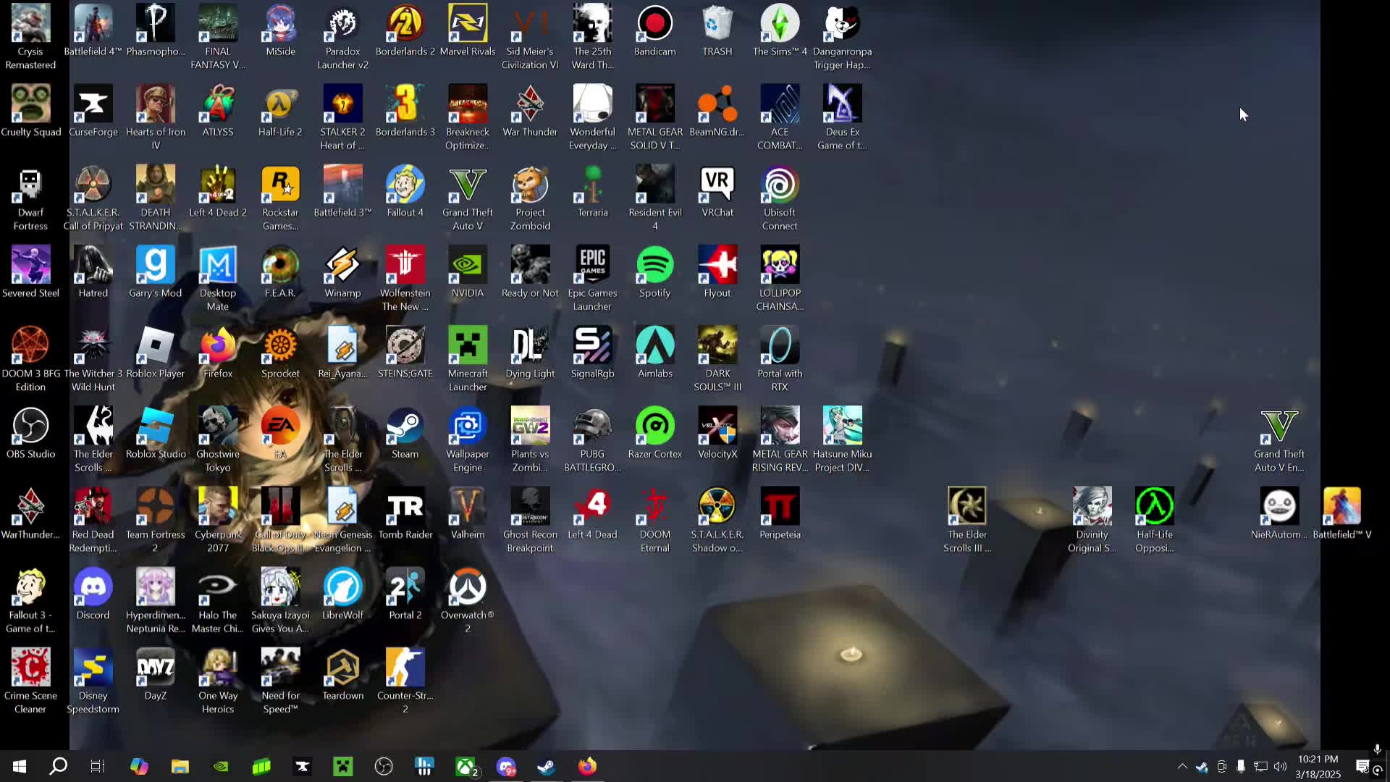Switch to Firefox in the taskbar
The width and height of the screenshot is (1390, 782).
587,766
